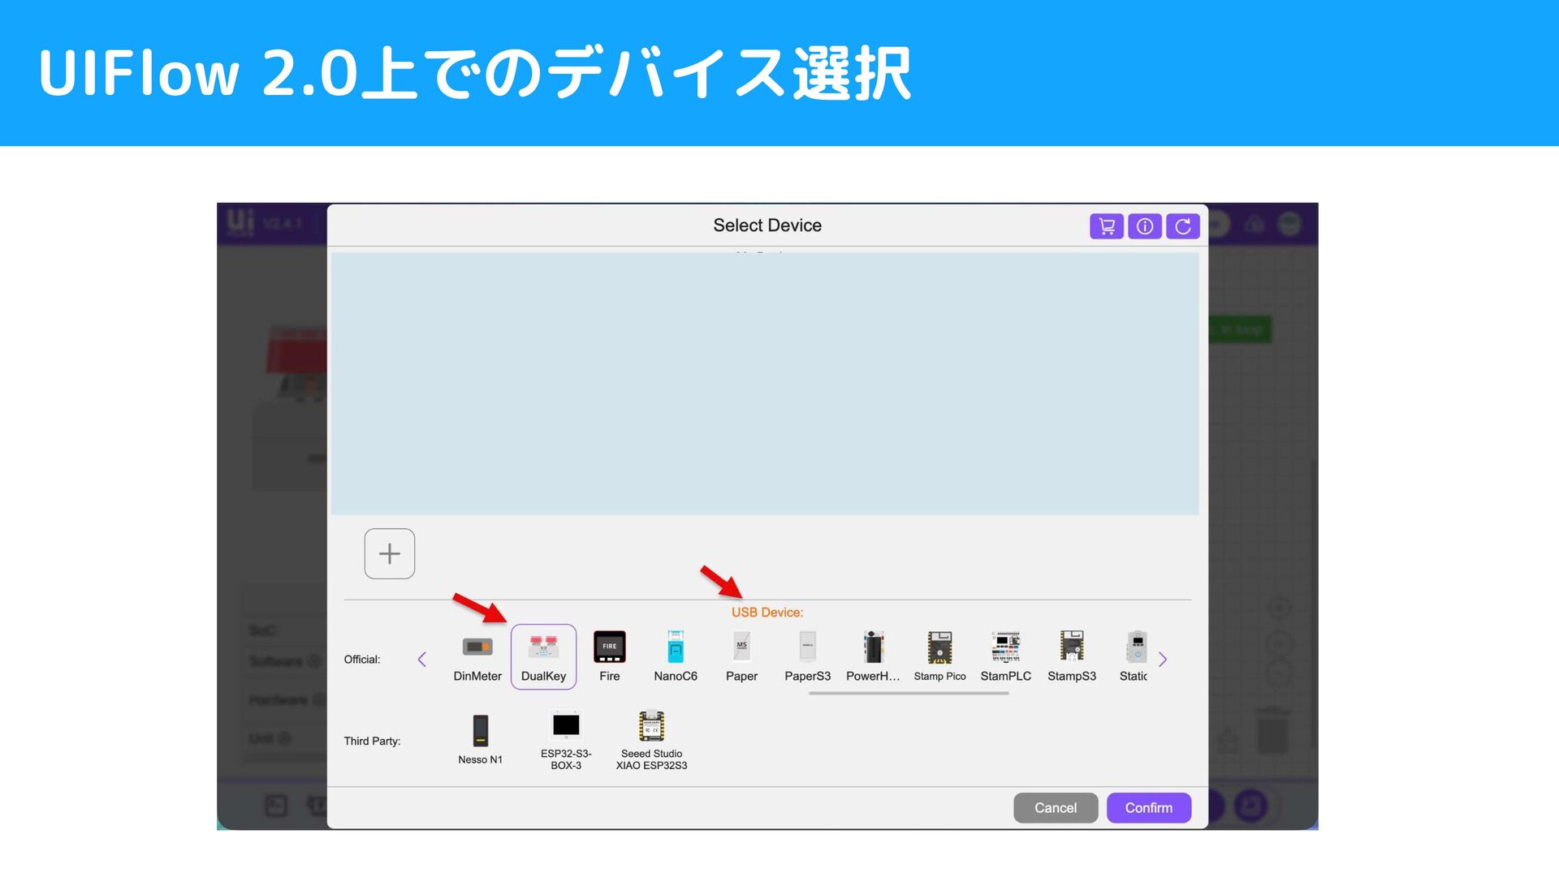Select the DinMeter device
Screen dimensions: 1559x877
point(477,656)
